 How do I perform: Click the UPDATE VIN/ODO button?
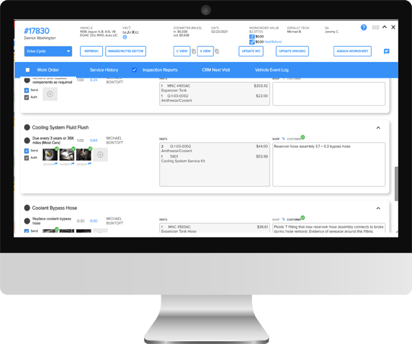(x=293, y=52)
